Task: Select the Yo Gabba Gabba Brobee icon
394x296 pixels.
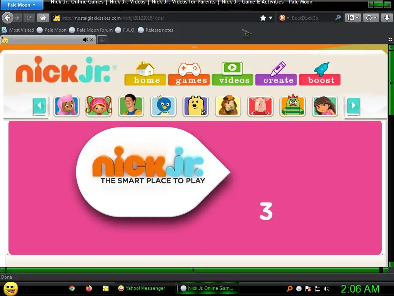Action: point(292,106)
